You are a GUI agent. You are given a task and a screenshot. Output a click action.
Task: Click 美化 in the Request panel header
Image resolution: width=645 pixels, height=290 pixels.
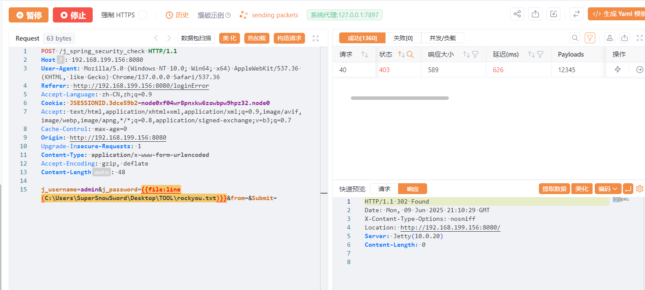click(230, 38)
